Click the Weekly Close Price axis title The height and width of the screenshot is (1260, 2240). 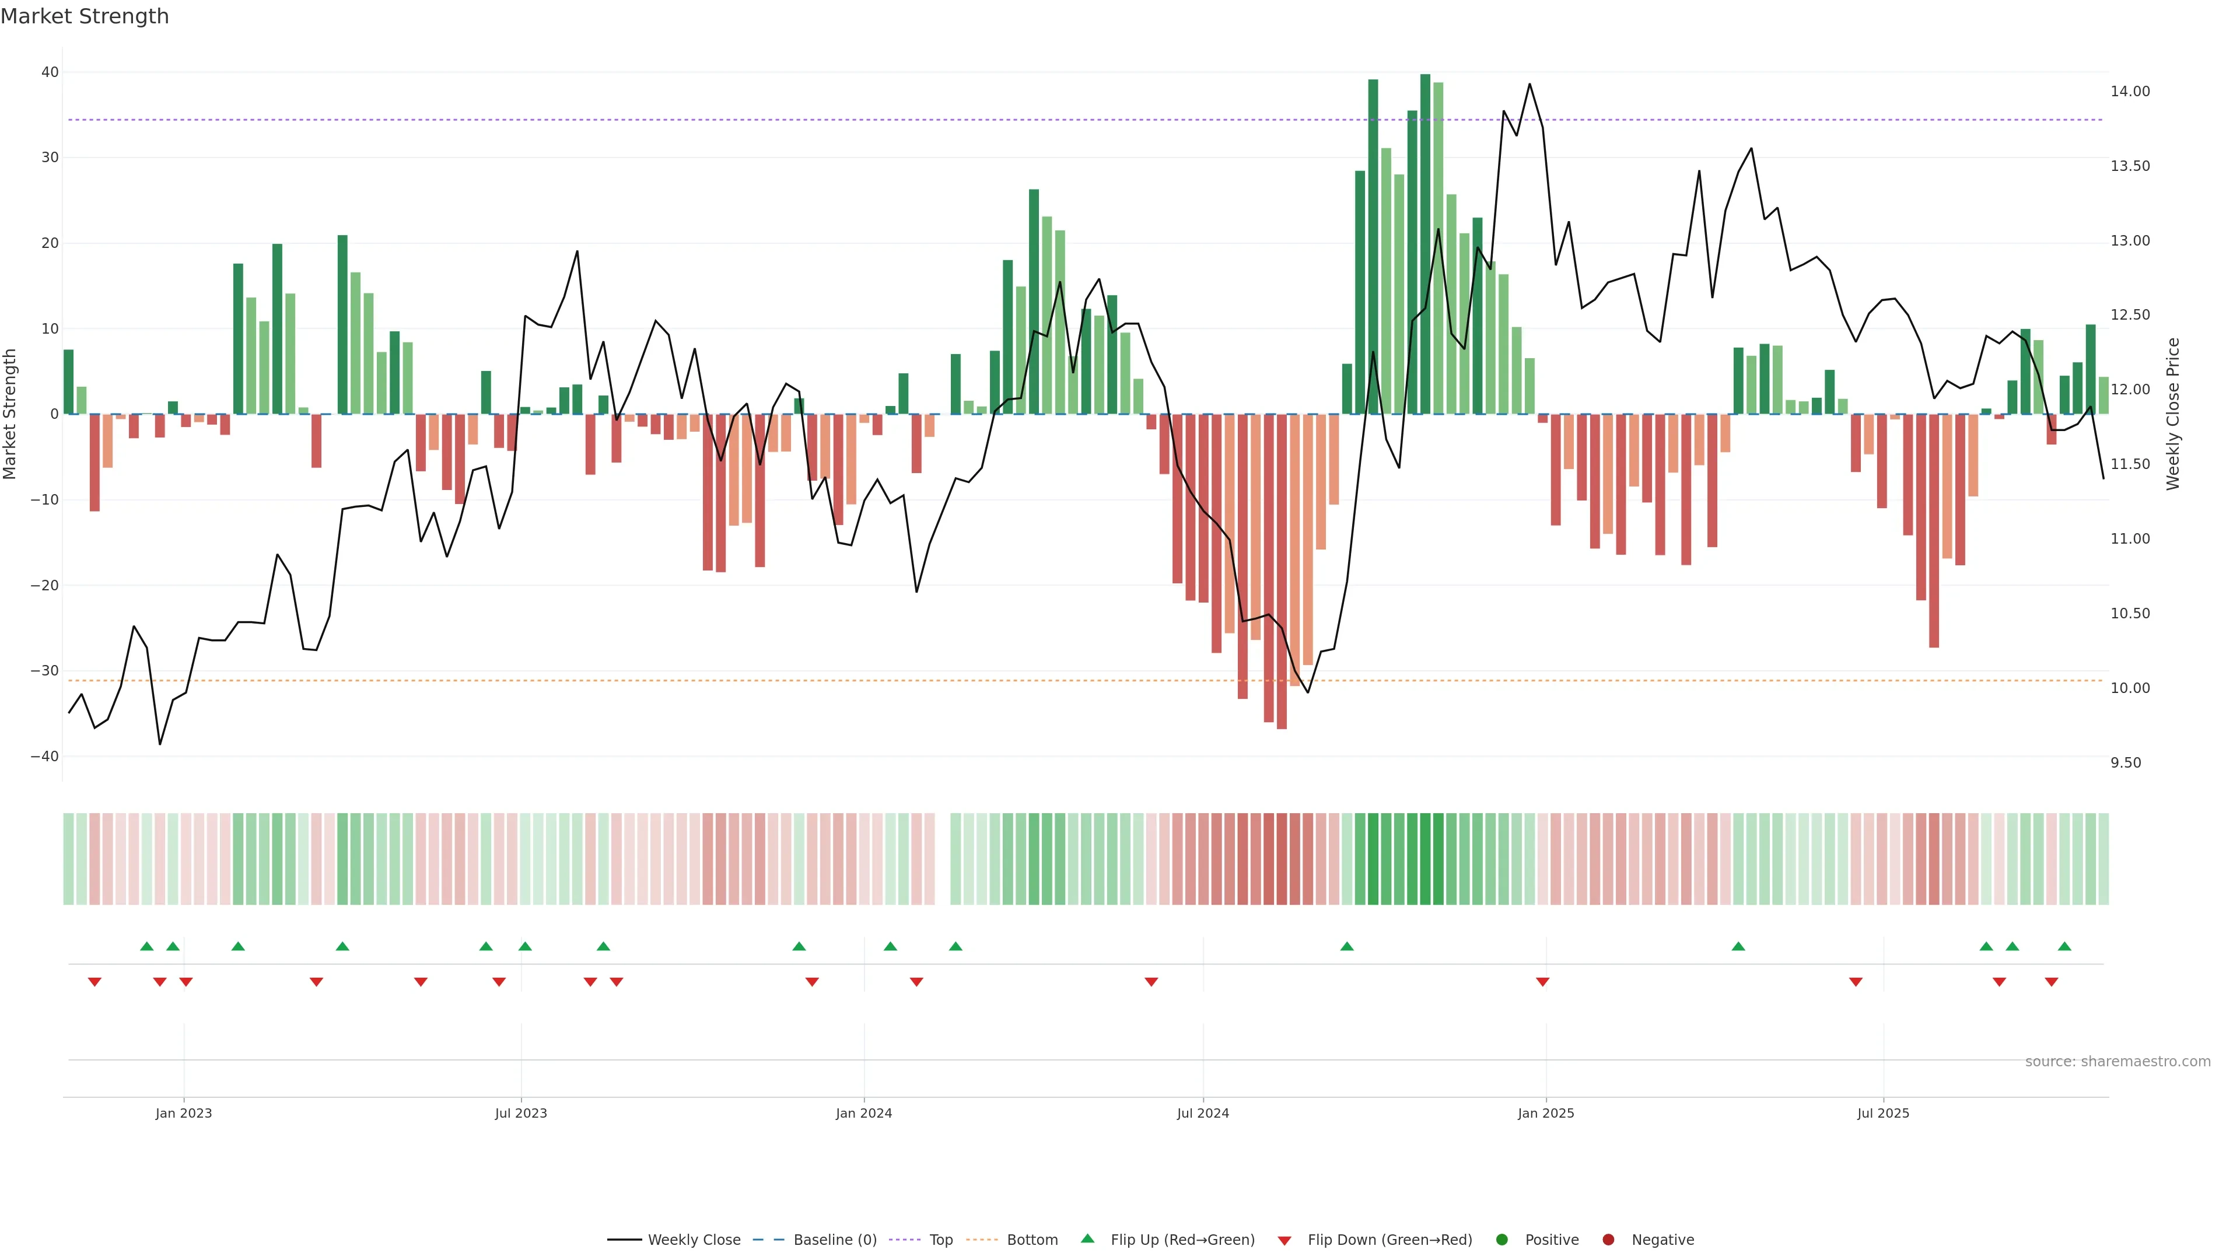coord(2173,414)
